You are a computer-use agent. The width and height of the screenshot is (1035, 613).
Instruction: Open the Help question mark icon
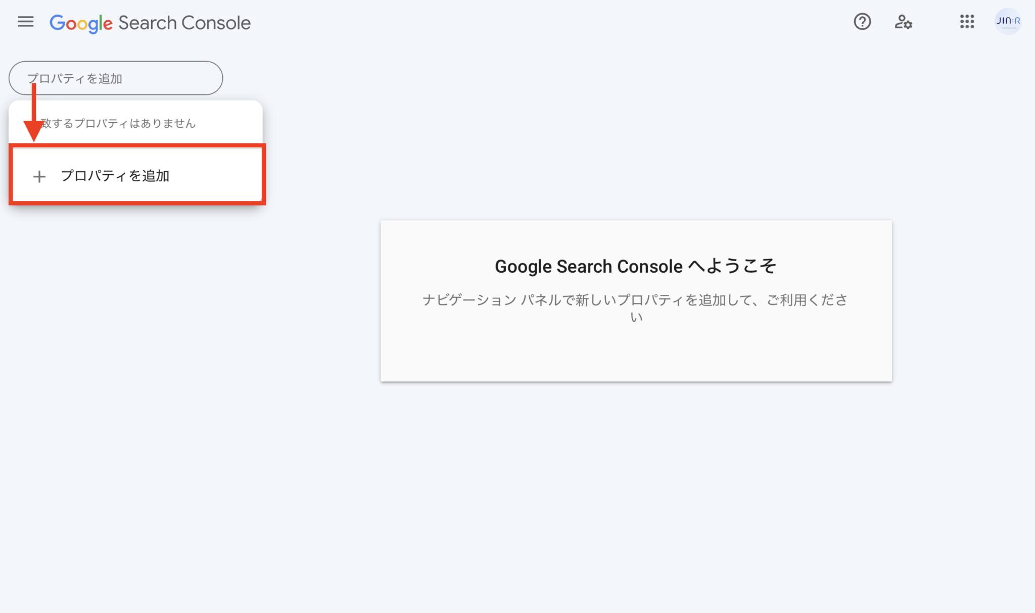862,22
